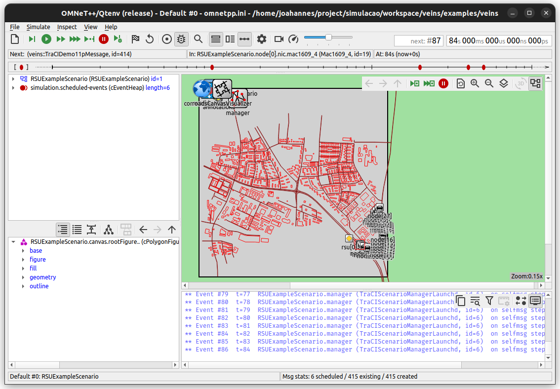Expand the RSUExampleScenario tree node
Viewport: 560px width, 389px height.
(x=13, y=79)
